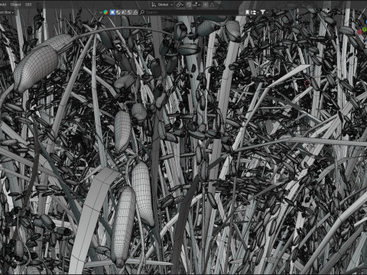367x275 pixels.
Task: Click the red X axis gizmo handle
Action: (x=359, y=32)
